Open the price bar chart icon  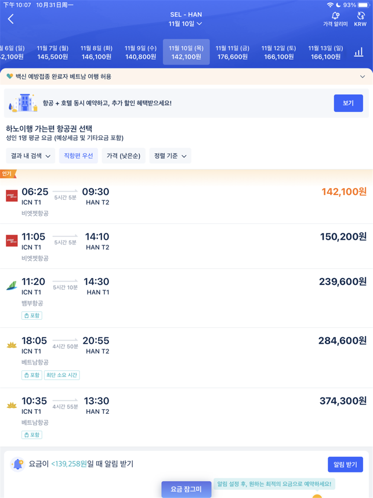358,52
